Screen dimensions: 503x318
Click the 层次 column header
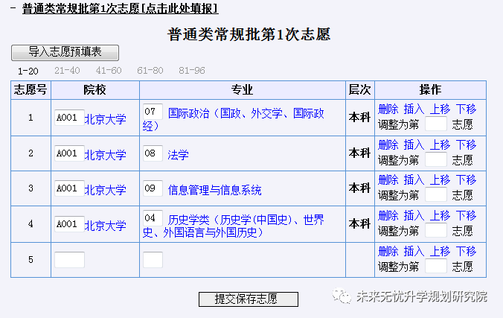[x=360, y=90]
